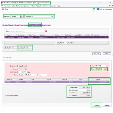The height and width of the screenshot is (113, 113).
Task: Click the Sculptform NZ cell in credit row
Action: pos(47,37)
